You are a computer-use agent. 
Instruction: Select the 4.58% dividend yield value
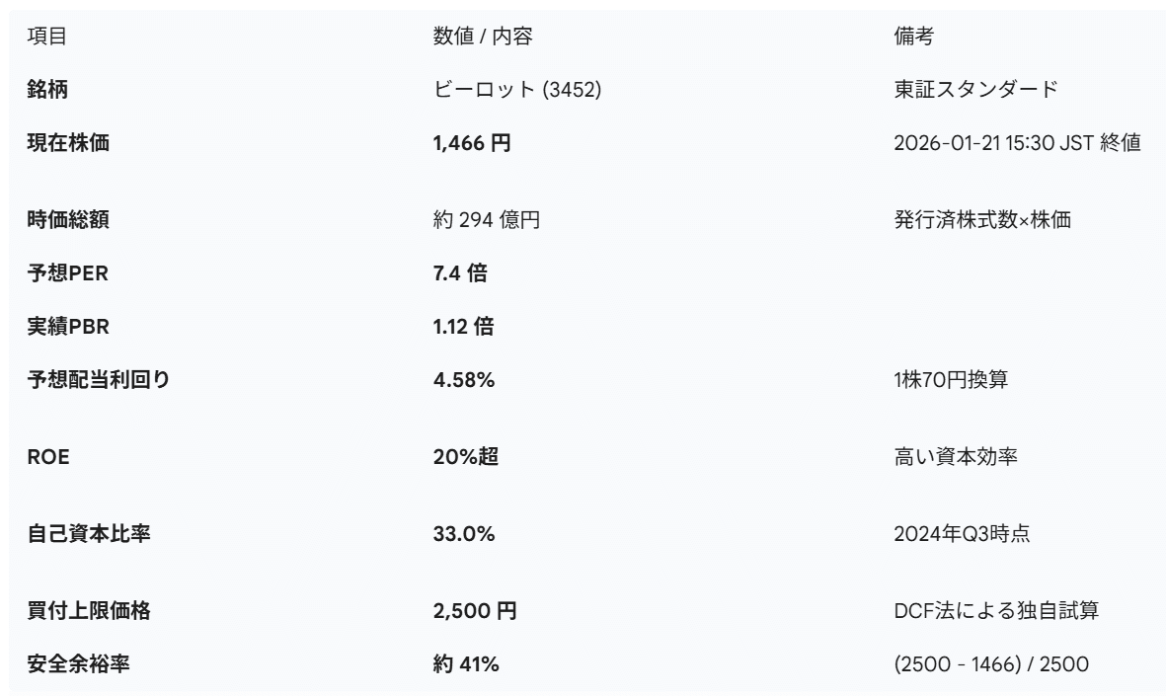coord(464,380)
